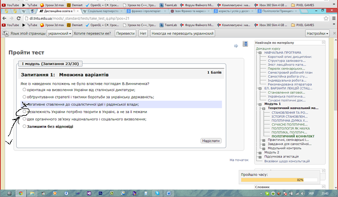Dismiss the translation bar with the X

pyautogui.click(x=334, y=34)
